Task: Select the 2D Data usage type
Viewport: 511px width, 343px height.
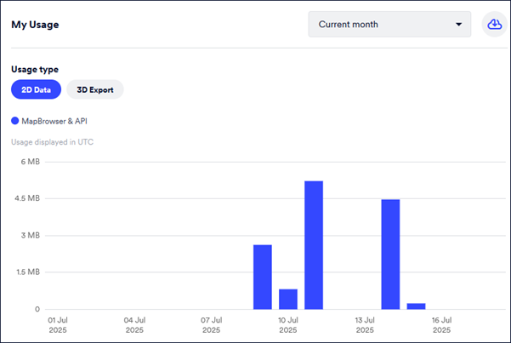Action: pyautogui.click(x=37, y=89)
